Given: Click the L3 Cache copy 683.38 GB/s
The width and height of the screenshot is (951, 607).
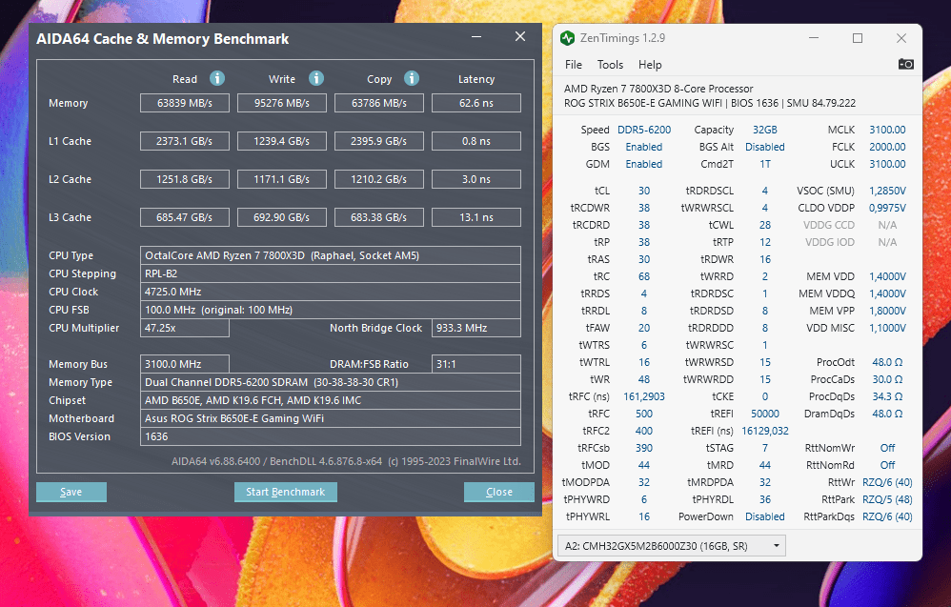Looking at the screenshot, I should (x=379, y=217).
